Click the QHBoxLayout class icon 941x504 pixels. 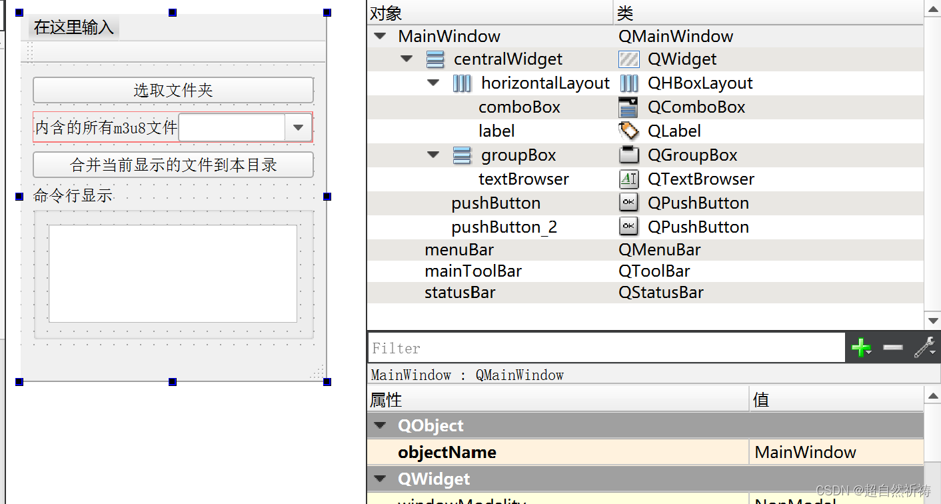click(628, 83)
